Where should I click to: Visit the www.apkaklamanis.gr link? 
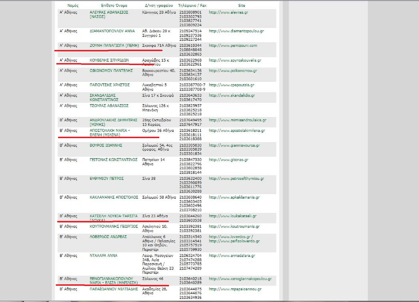point(234,198)
